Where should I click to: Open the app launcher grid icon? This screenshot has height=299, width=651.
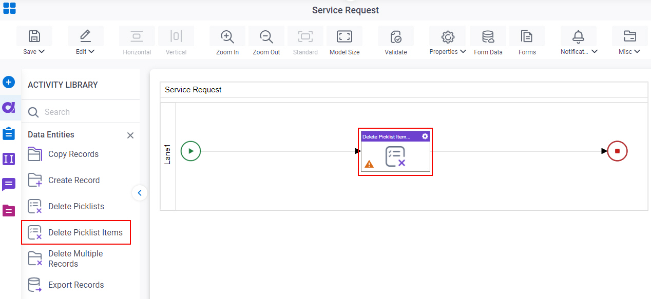tap(9, 8)
